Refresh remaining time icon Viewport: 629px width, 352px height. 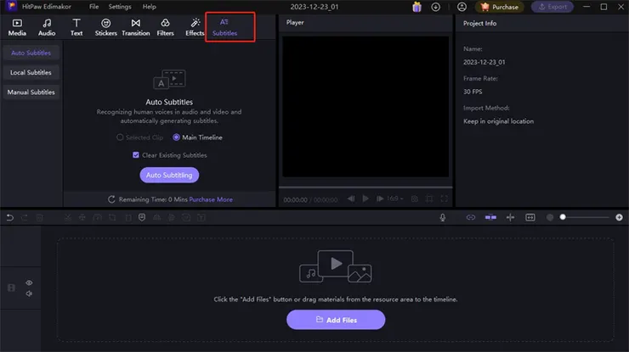[x=111, y=199]
